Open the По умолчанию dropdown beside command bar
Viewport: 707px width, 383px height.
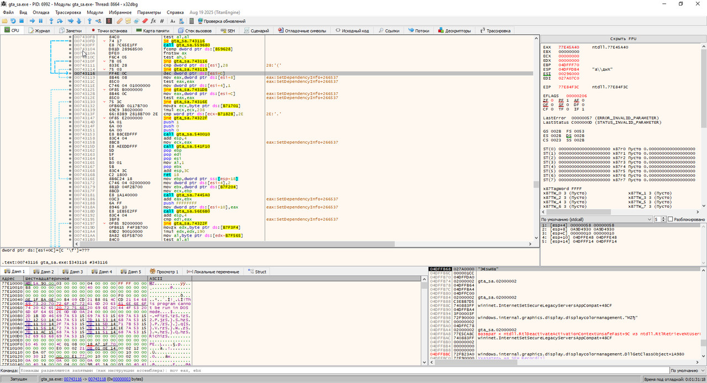coord(687,371)
